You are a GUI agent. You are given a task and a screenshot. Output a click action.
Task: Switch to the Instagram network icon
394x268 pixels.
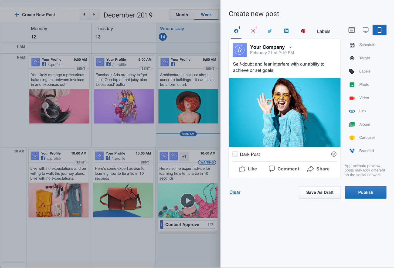tap(253, 31)
